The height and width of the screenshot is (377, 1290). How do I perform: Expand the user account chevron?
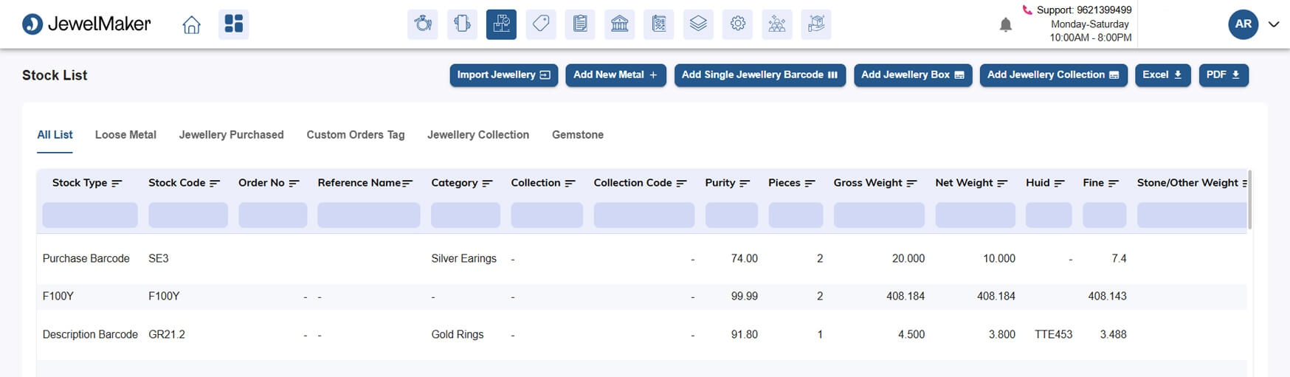[1274, 24]
